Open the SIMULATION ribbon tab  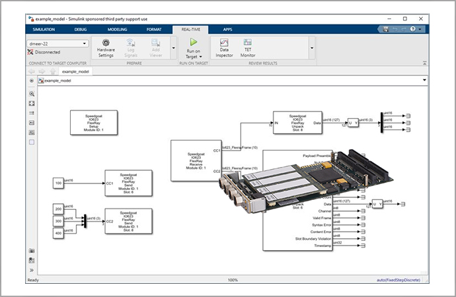44,29
